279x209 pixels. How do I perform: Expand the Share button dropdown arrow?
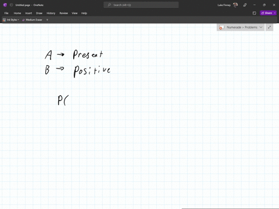[275, 13]
